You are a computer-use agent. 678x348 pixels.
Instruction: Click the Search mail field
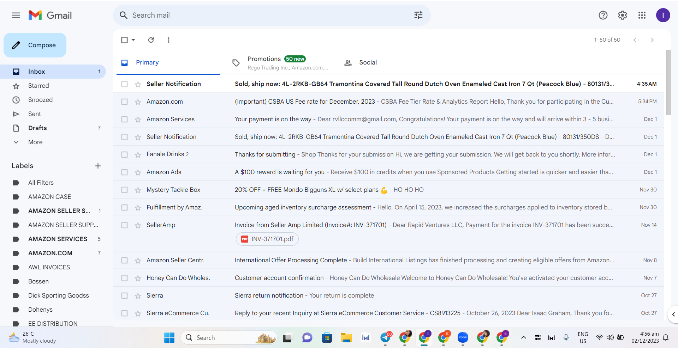coord(272,15)
